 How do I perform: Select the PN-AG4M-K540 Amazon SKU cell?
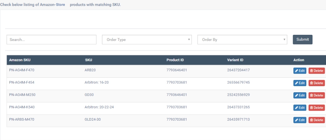(x=22, y=107)
